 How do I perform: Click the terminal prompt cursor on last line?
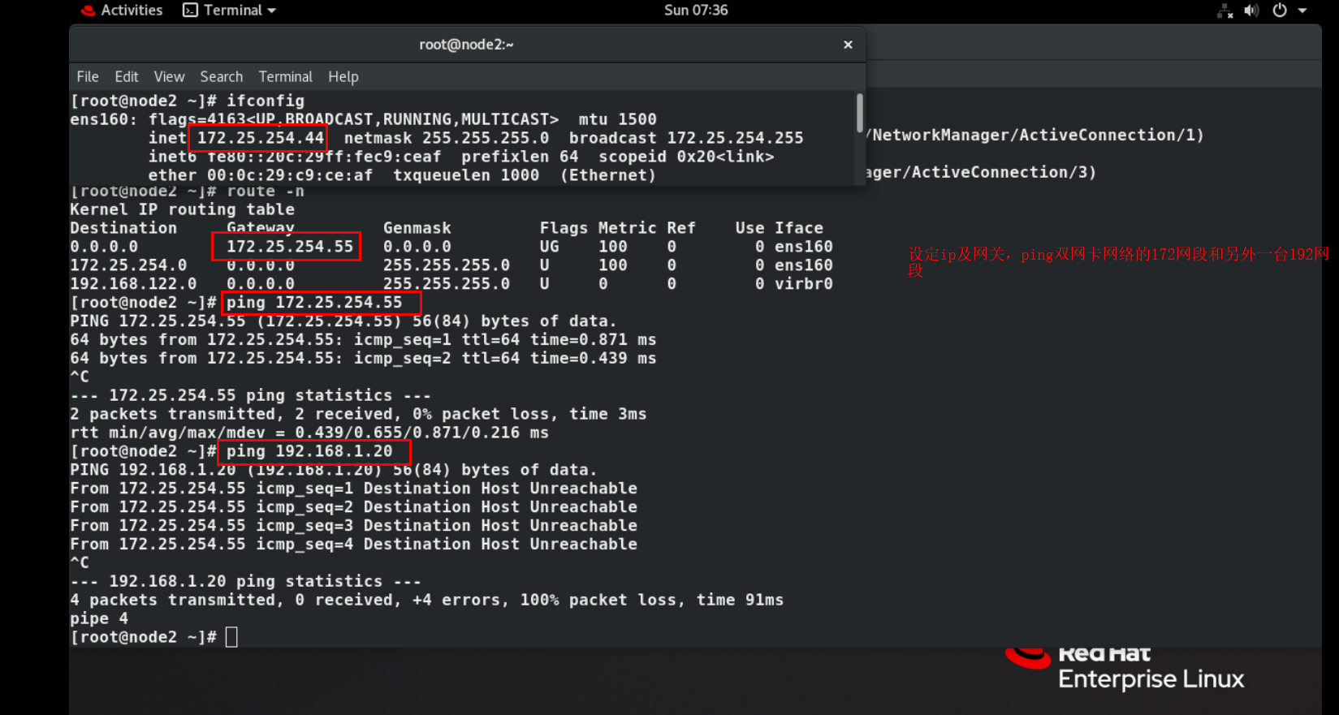coord(231,637)
